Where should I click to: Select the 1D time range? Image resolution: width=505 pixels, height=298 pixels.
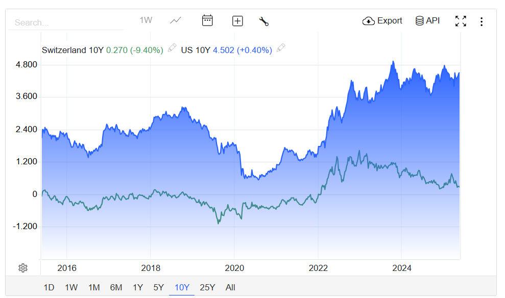coord(49,287)
